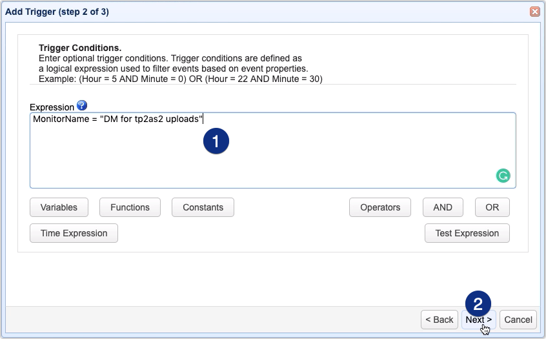Click the green Grammarly icon in the expression box
The width and height of the screenshot is (546, 339).
click(x=503, y=175)
